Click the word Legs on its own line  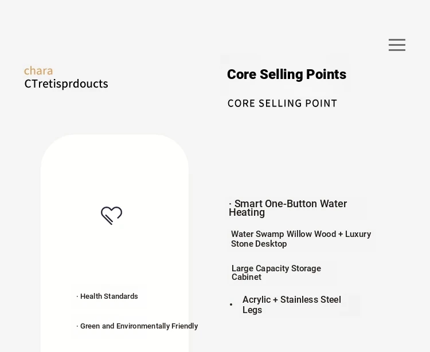(252, 310)
